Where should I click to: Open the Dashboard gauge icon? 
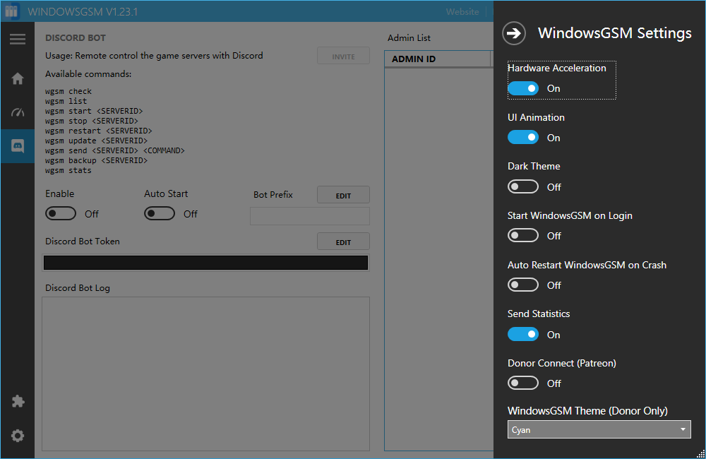click(x=18, y=112)
